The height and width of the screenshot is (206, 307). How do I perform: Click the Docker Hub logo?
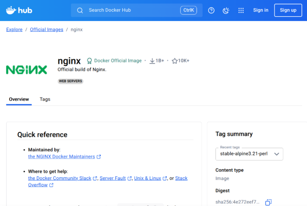tap(20, 10)
